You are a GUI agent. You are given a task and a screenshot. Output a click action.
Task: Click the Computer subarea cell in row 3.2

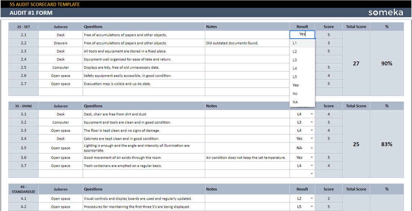pyautogui.click(x=61, y=122)
